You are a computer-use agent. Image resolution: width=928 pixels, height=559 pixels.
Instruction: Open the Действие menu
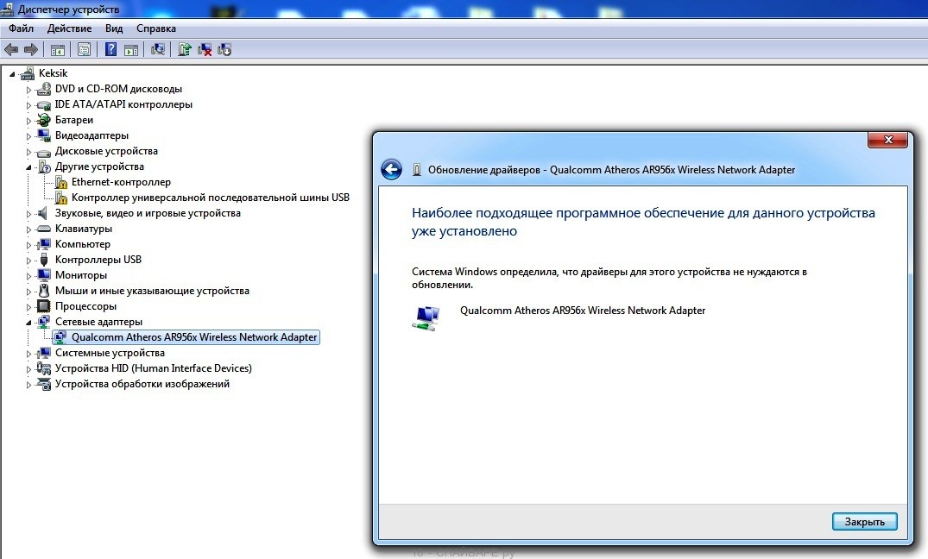[x=69, y=28]
